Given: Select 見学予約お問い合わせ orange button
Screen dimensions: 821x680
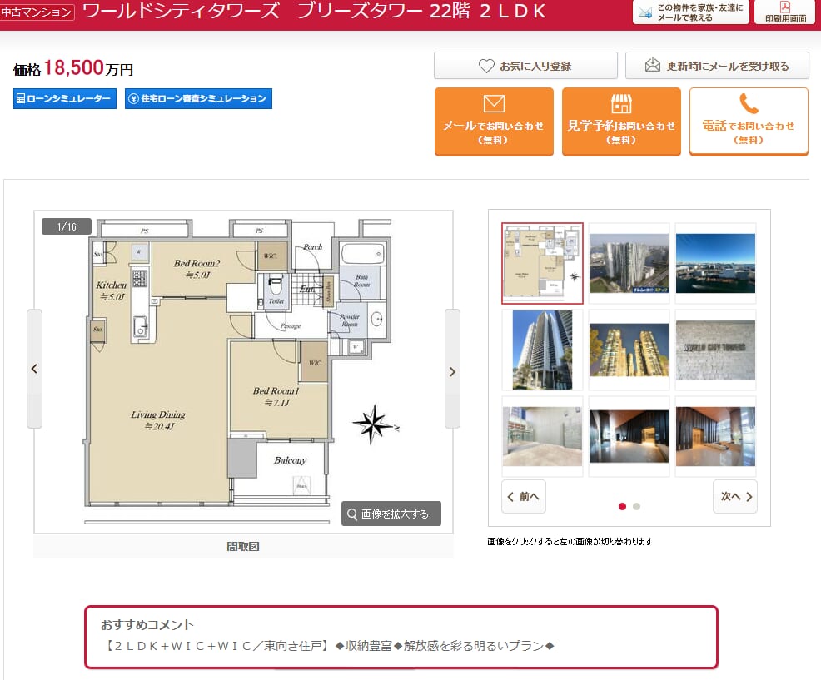Looking at the screenshot, I should (621, 122).
